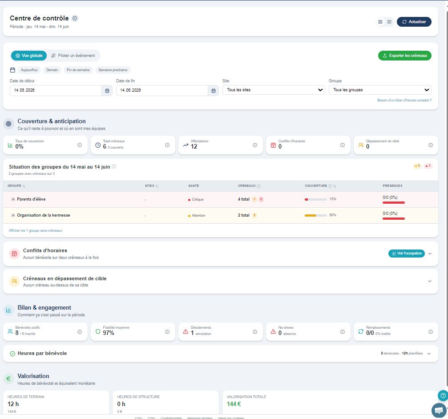Click Exporter les créneaux button
Viewport: 448px width, 419px height.
tap(404, 56)
